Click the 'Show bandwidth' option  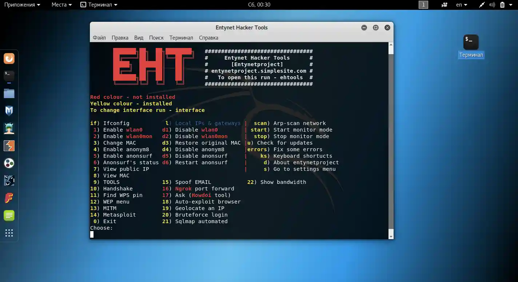[x=283, y=182]
